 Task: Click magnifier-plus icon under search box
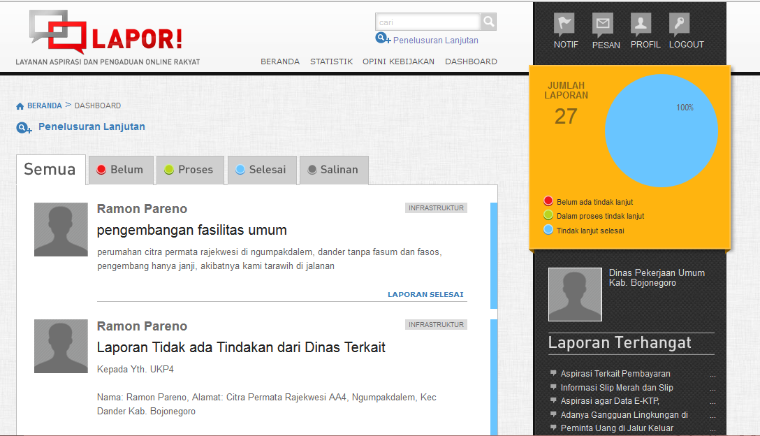tap(383, 38)
